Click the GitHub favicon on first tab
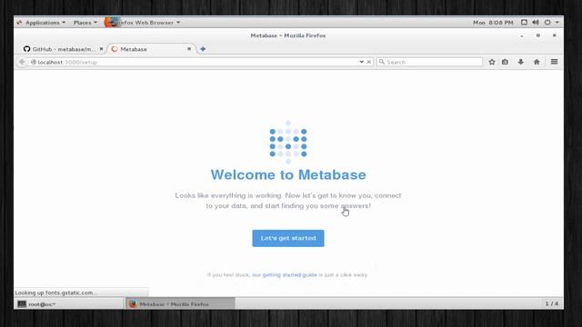This screenshot has width=582, height=327. pos(26,49)
